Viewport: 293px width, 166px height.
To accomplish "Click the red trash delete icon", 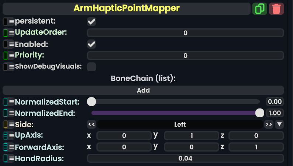I will (x=276, y=8).
